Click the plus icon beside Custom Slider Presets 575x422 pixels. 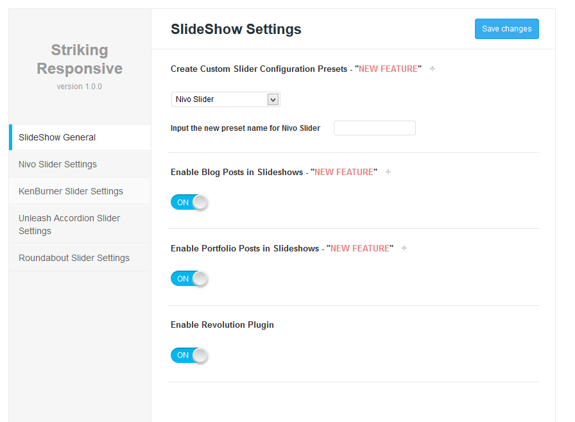[433, 69]
